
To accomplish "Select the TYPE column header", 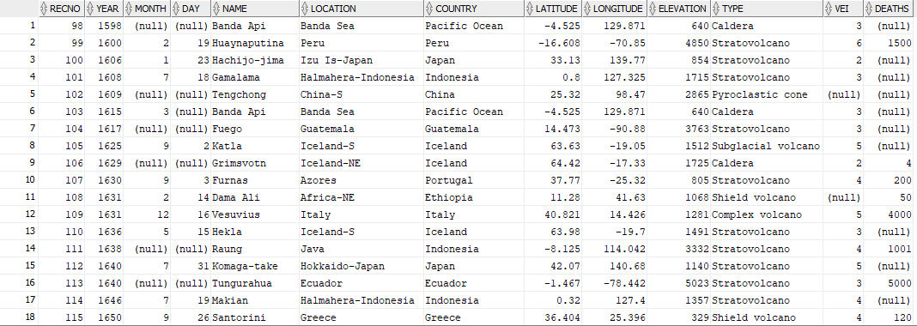I will 767,9.
